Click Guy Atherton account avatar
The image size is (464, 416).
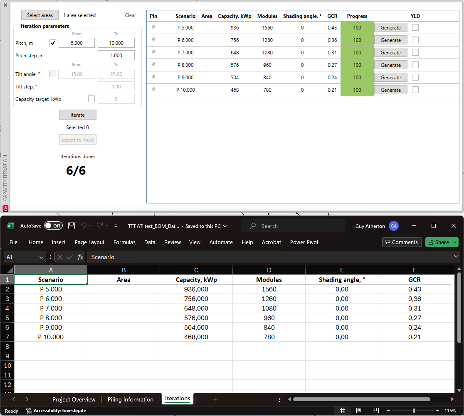393,226
